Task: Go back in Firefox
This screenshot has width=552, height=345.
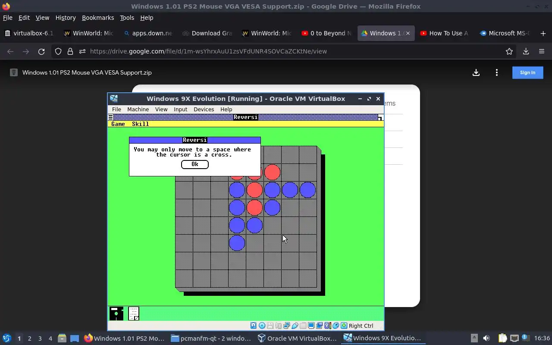Action: [10, 51]
